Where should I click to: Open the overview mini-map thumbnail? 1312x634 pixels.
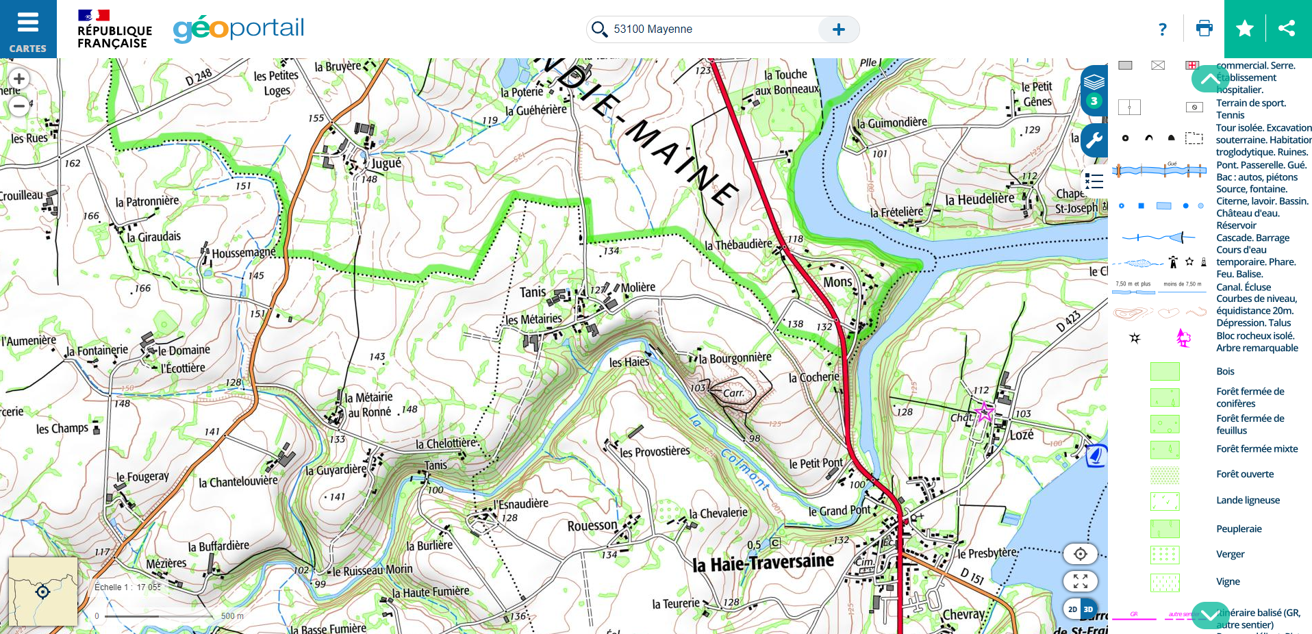point(42,592)
